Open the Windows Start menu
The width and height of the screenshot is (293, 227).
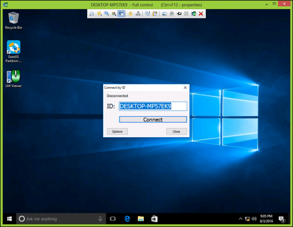click(9, 219)
